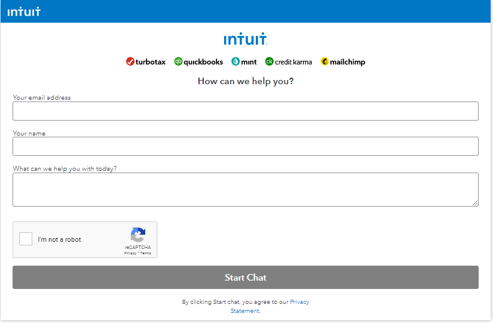Open reCAPTCHA Privacy link
The width and height of the screenshot is (493, 323).
tap(130, 253)
